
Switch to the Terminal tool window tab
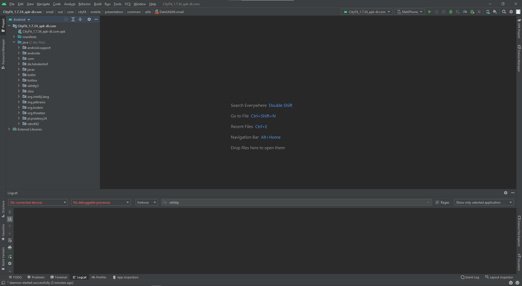click(59, 277)
